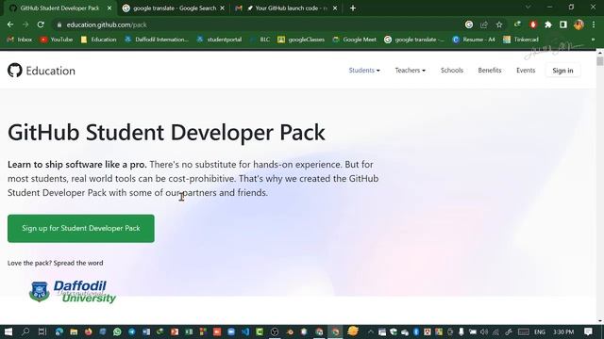Open the Bluetooth tray icon

[416, 331]
